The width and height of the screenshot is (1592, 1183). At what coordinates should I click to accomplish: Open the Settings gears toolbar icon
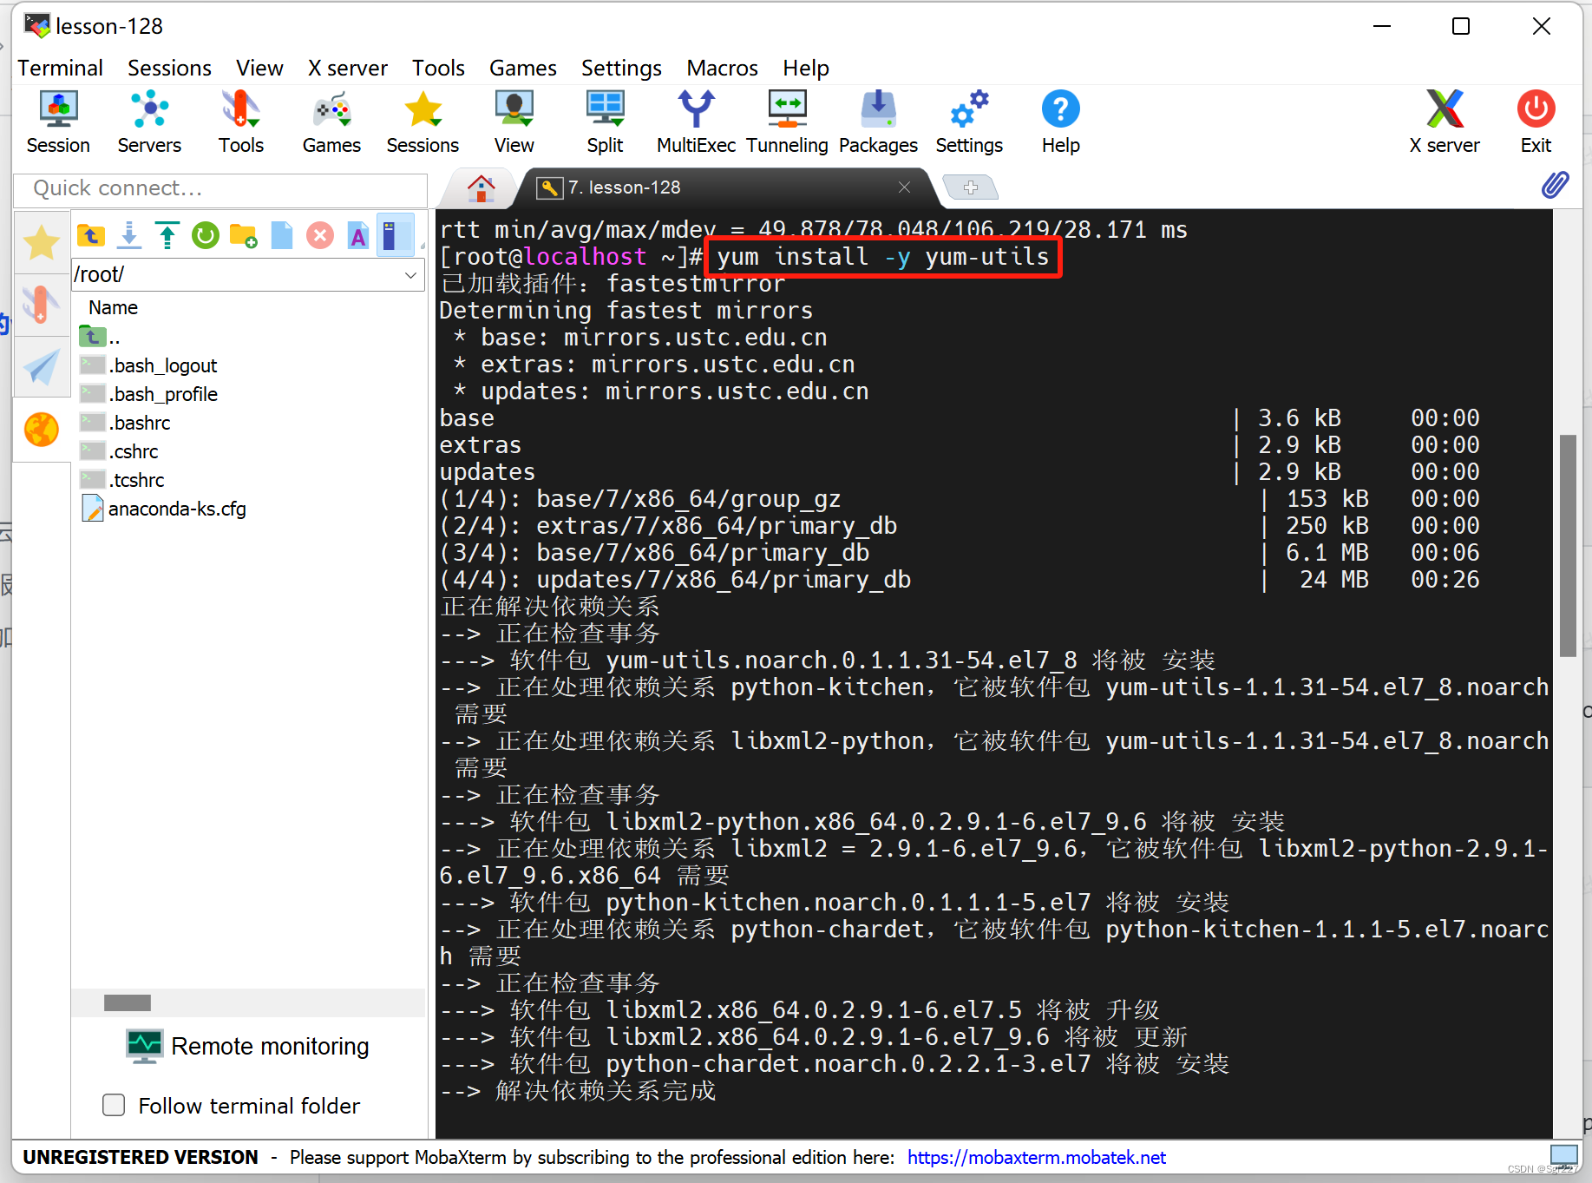point(969,122)
